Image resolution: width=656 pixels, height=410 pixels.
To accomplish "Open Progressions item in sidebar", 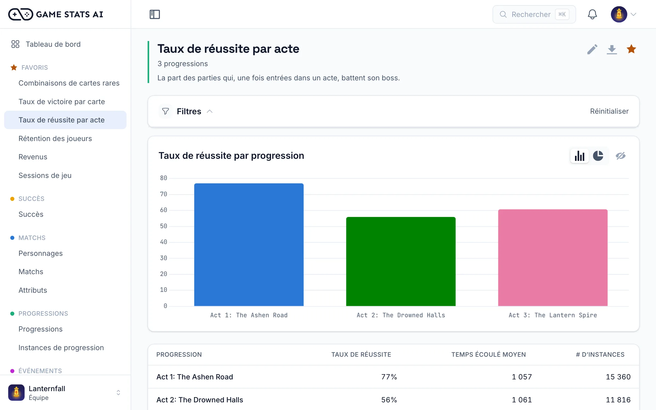I will tap(66, 329).
